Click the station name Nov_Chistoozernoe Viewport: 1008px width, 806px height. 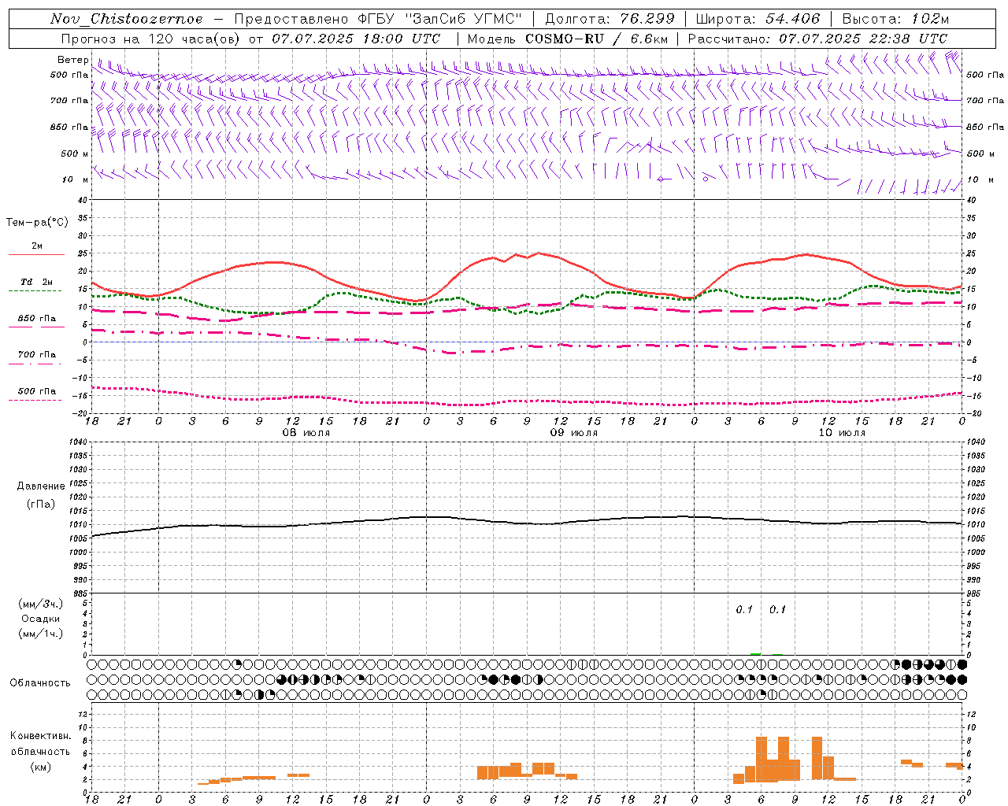pyautogui.click(x=126, y=19)
